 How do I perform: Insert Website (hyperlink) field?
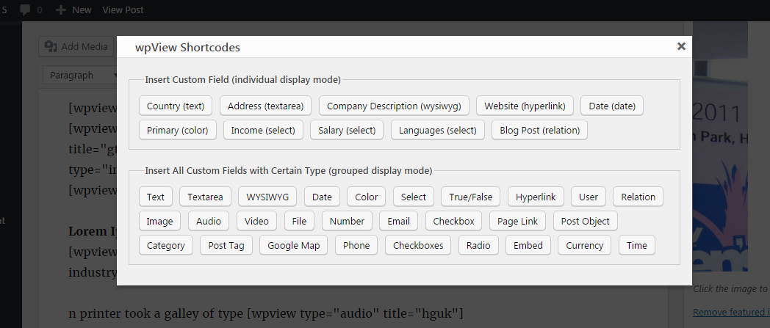click(x=525, y=106)
